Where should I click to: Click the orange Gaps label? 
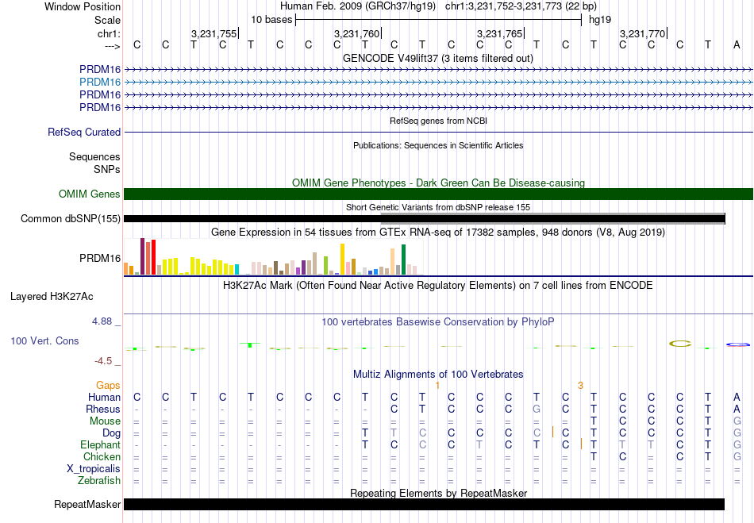108,385
